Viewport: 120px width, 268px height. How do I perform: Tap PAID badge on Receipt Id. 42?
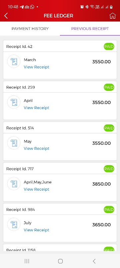pos(109,47)
